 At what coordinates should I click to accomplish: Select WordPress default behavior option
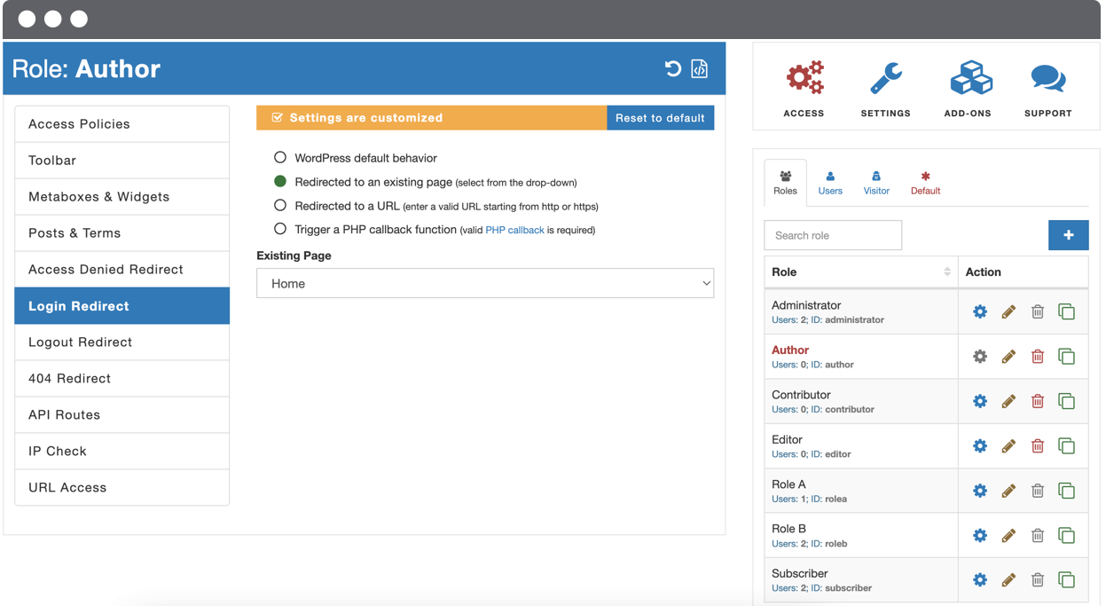280,158
